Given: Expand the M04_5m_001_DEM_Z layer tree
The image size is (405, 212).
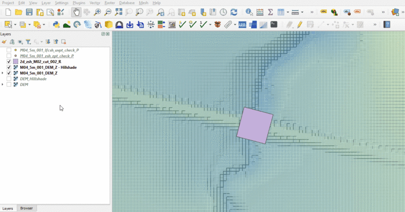Looking at the screenshot, I should pos(3,73).
